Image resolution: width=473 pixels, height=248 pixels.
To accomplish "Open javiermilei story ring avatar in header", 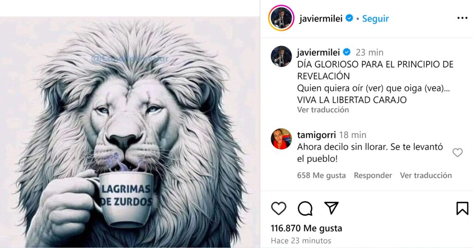I will [281, 18].
